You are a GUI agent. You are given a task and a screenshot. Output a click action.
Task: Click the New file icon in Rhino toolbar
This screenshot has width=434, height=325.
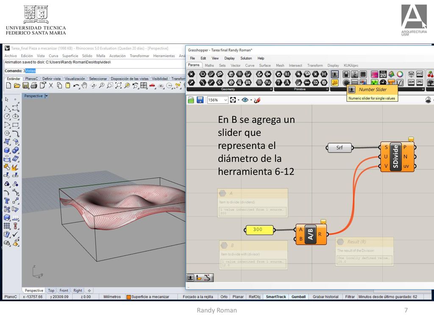tap(8, 85)
